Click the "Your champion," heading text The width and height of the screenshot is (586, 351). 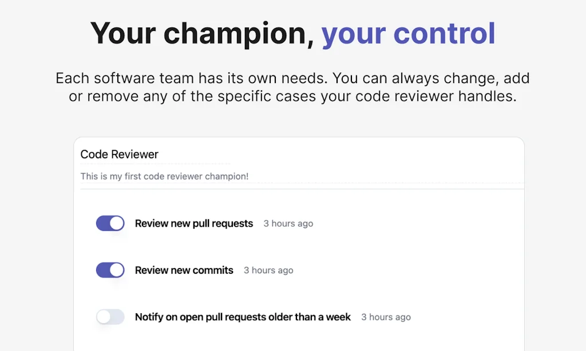(x=203, y=33)
